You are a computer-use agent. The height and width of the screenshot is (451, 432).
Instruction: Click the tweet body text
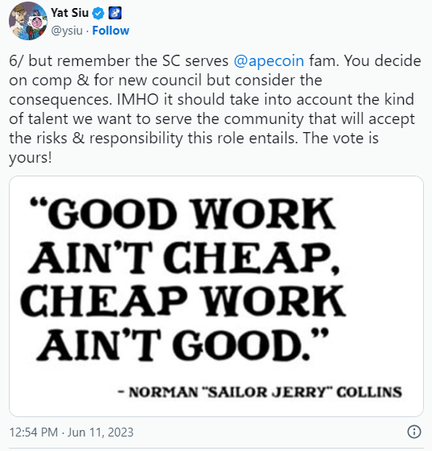click(215, 110)
